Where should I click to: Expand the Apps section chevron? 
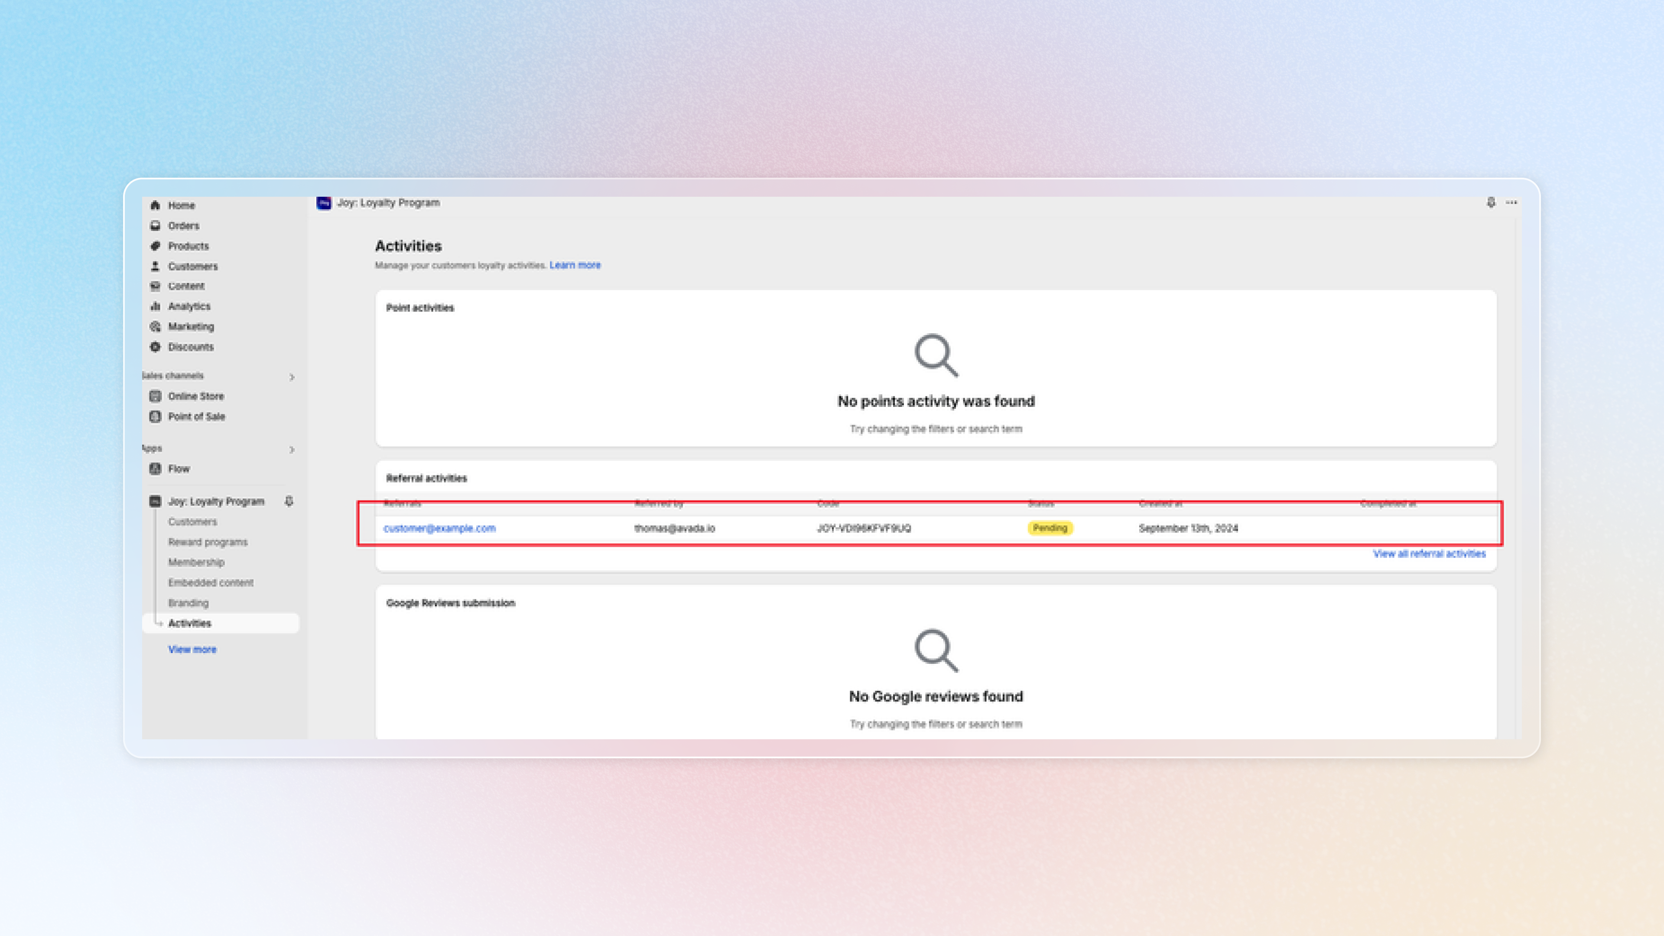[292, 450]
